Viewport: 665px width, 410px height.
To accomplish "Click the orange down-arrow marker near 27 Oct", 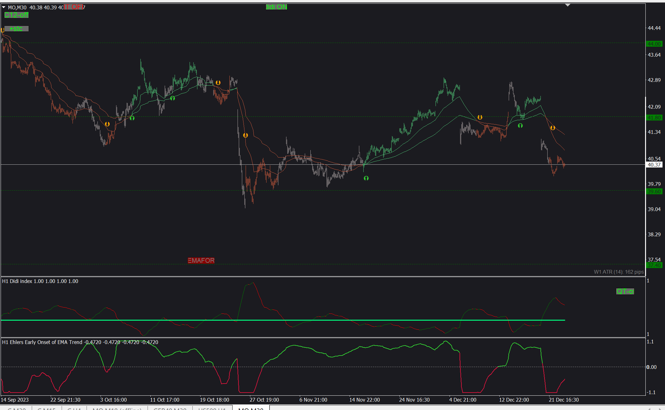I will pyautogui.click(x=245, y=135).
